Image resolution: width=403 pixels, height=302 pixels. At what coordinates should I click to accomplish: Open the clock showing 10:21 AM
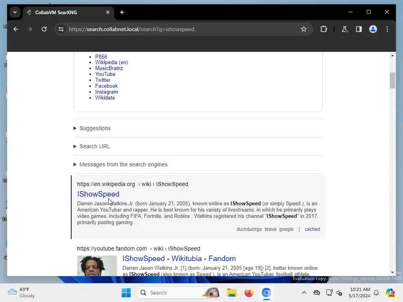pyautogui.click(x=360, y=293)
